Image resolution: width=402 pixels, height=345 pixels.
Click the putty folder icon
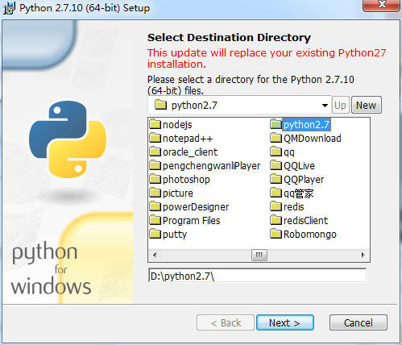click(x=155, y=234)
